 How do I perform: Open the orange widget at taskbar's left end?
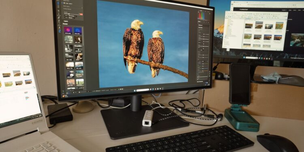point(64,96)
